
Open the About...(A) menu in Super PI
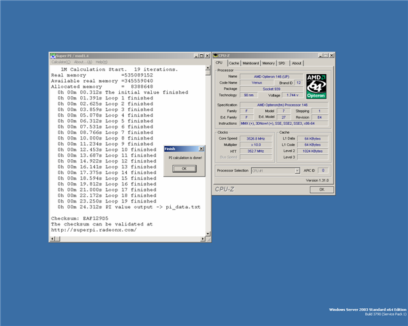(x=83, y=62)
